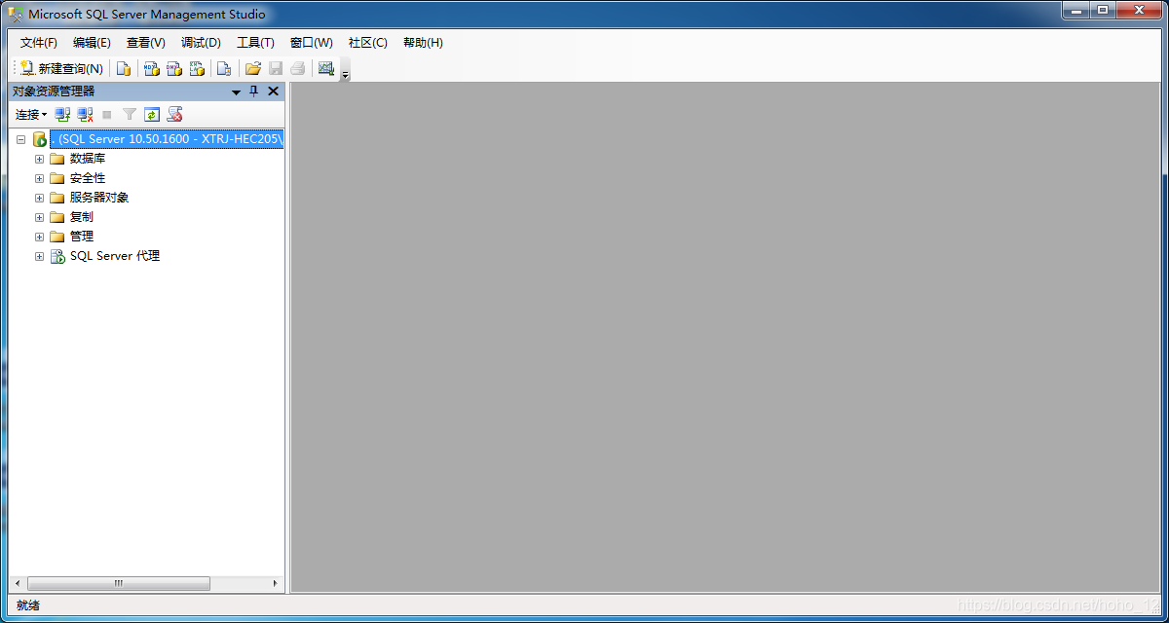
Task: Click the SQL Server Agent icon
Action: tap(57, 256)
